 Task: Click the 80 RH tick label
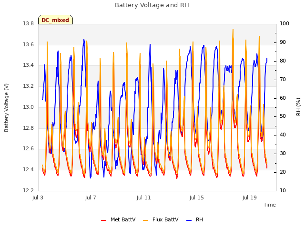[x=283, y=61]
